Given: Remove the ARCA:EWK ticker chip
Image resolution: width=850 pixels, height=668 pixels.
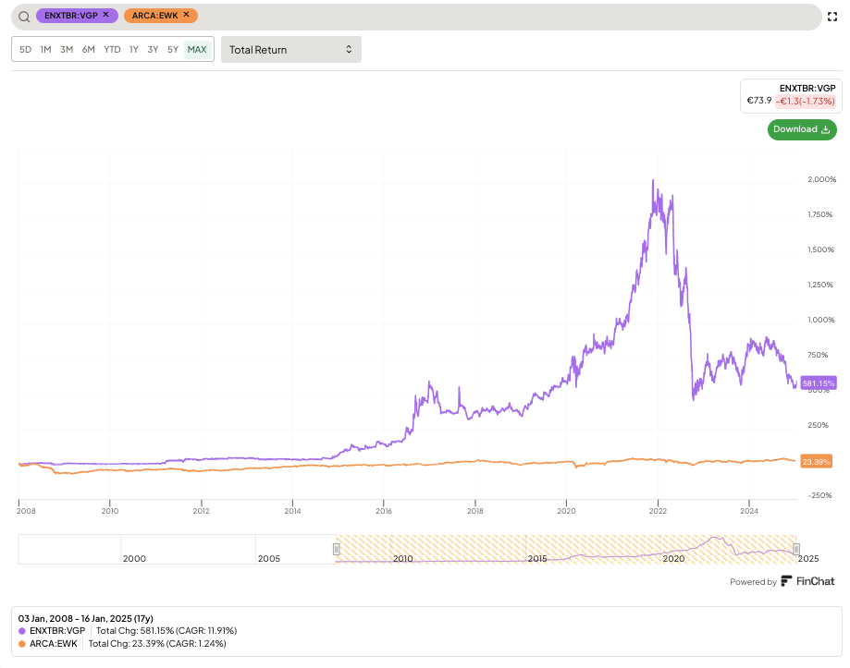Looking at the screenshot, I should (x=187, y=15).
